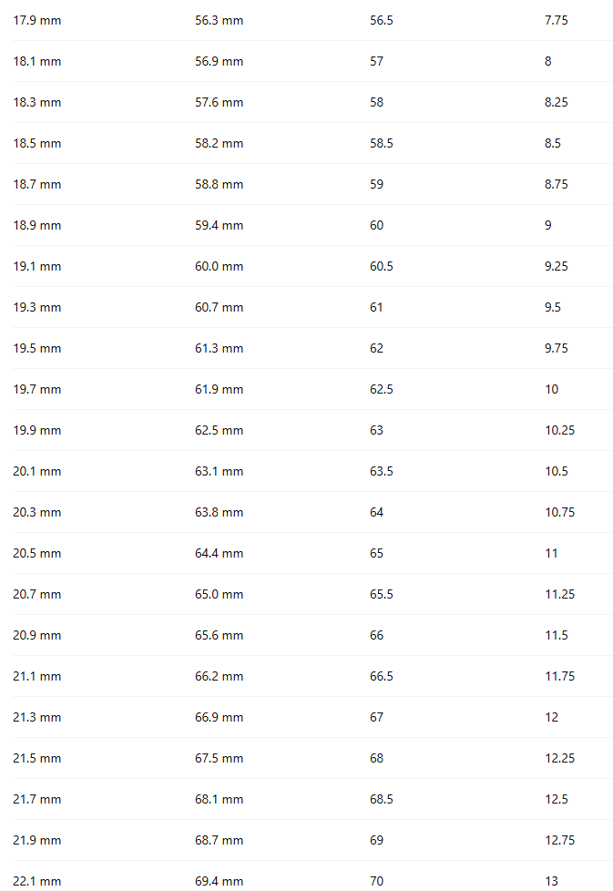Select the 20.9 mm diameter cell
Screen dimensions: 613x891
[x=37, y=635]
